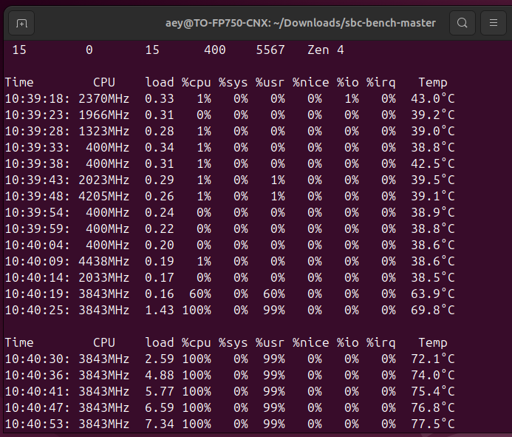Open the hamburger menu icon
512x437 pixels.
[x=494, y=23]
